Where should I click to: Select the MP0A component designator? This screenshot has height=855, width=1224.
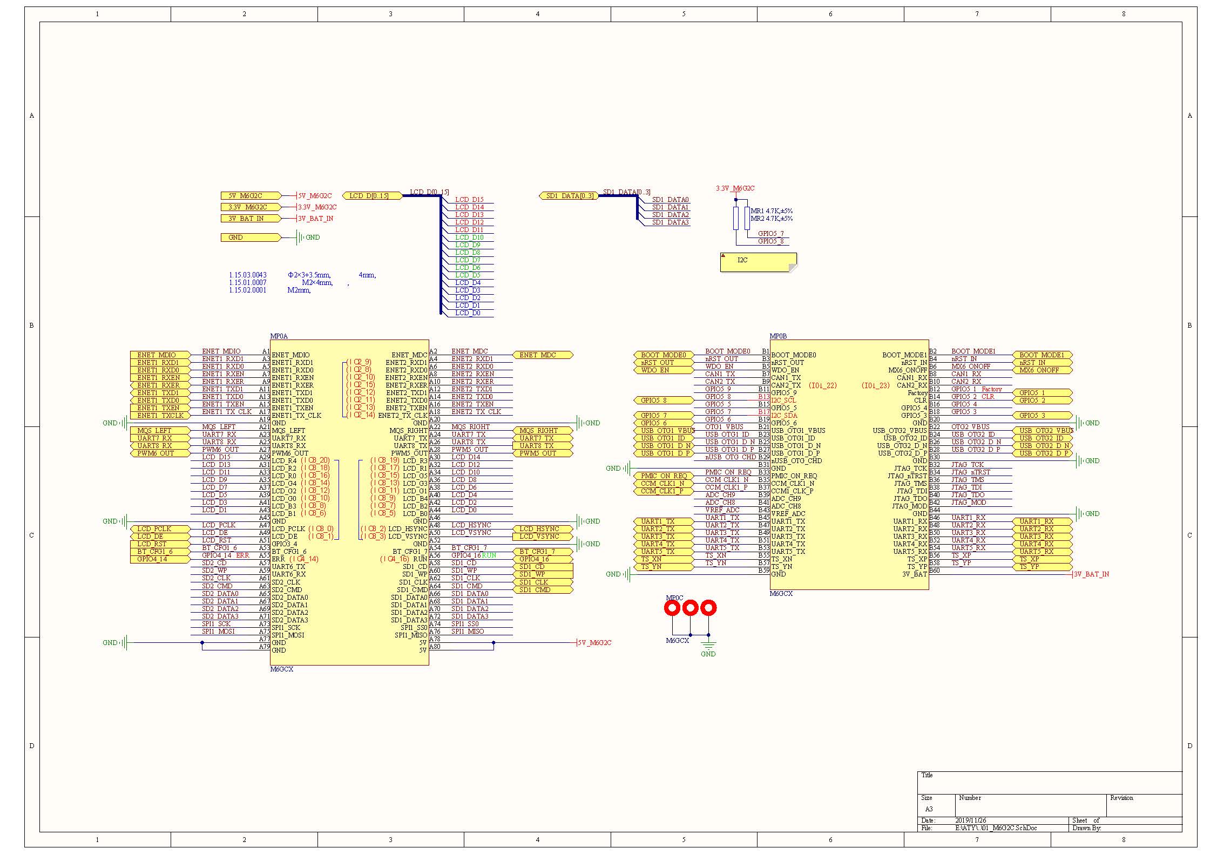[x=279, y=336]
